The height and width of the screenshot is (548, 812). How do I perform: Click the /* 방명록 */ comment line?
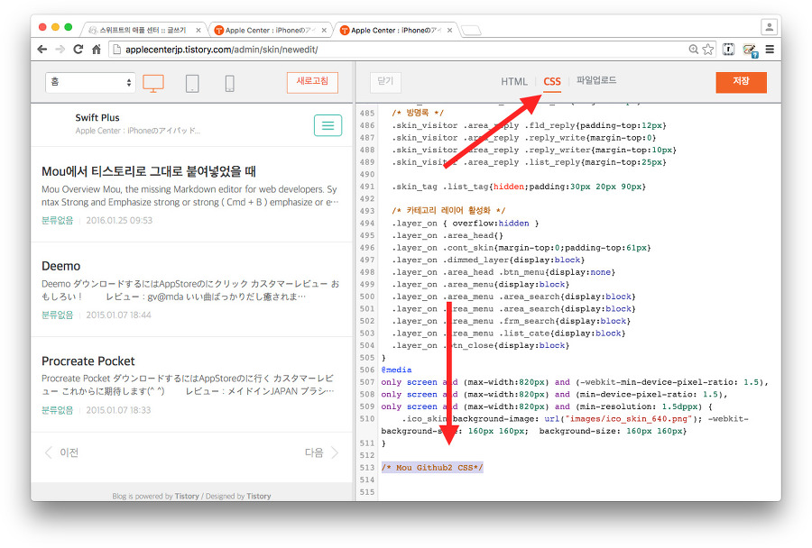[x=418, y=113]
